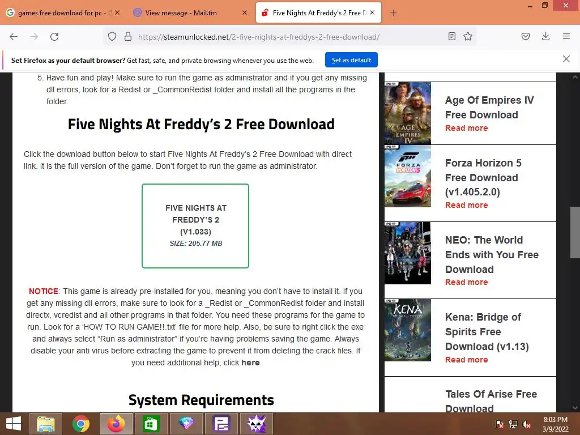Click the forward navigation arrow
This screenshot has height=435, width=580.
(34, 37)
